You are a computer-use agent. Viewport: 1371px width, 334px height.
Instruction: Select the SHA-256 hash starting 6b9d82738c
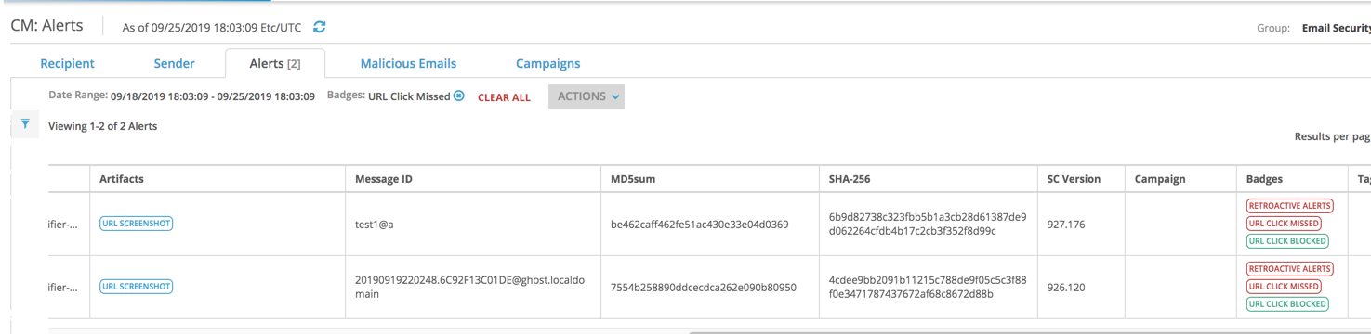[928, 224]
